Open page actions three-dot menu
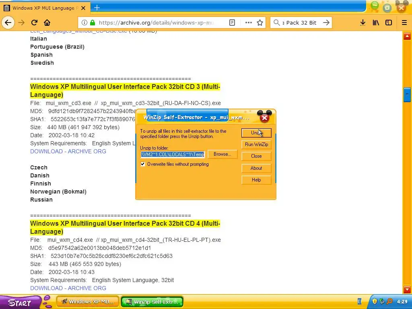Screen dimensions: 412x309 coord(248,23)
